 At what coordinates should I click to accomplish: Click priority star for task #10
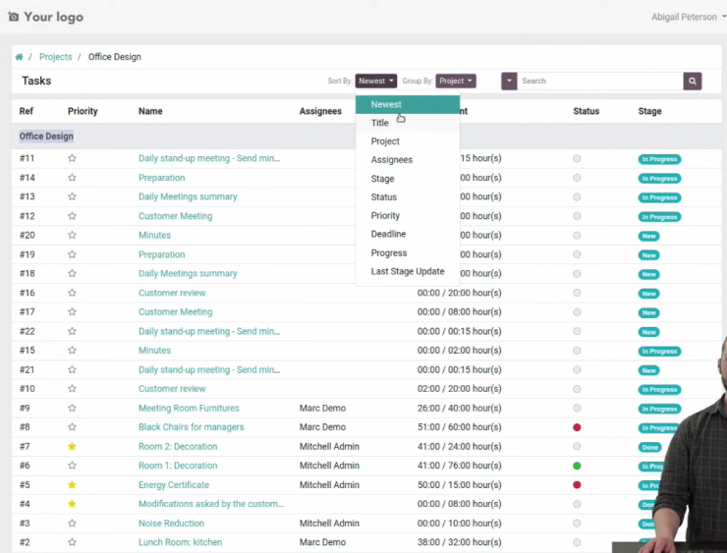pyautogui.click(x=72, y=389)
